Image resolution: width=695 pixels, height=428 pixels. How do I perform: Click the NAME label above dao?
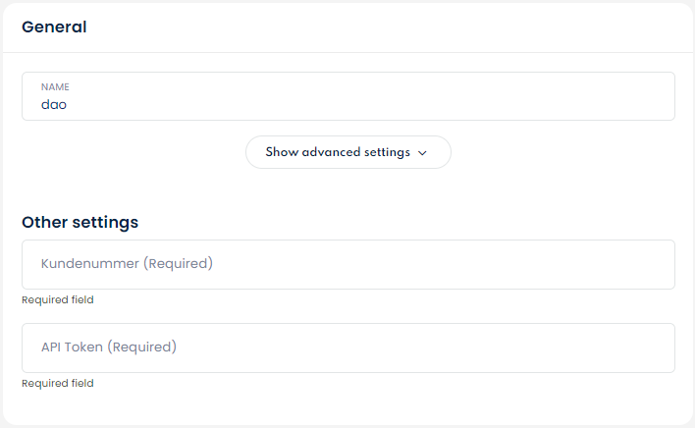click(55, 87)
